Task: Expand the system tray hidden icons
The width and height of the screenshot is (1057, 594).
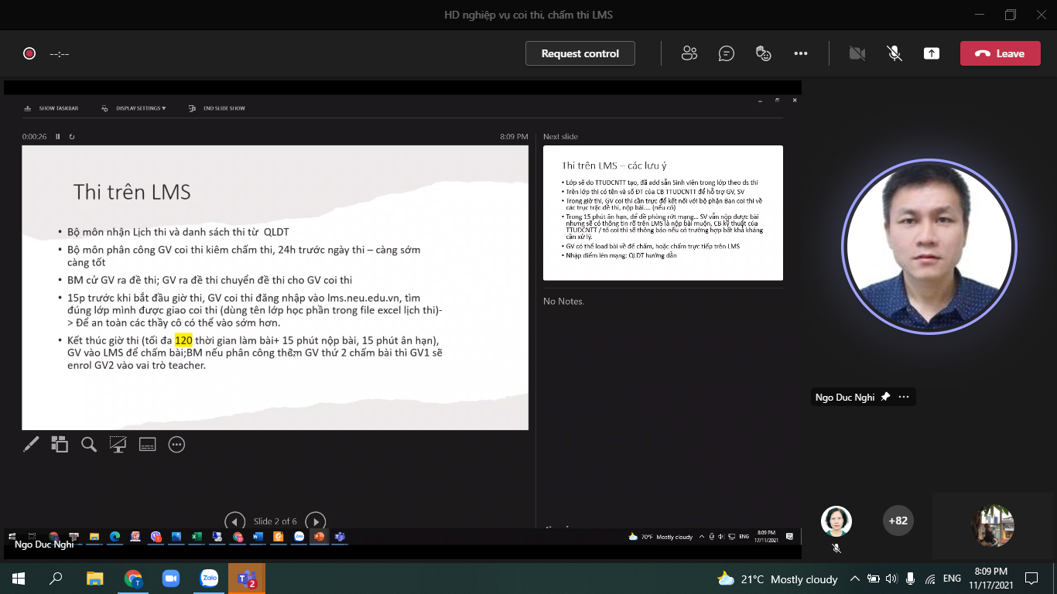Action: pyautogui.click(x=854, y=579)
